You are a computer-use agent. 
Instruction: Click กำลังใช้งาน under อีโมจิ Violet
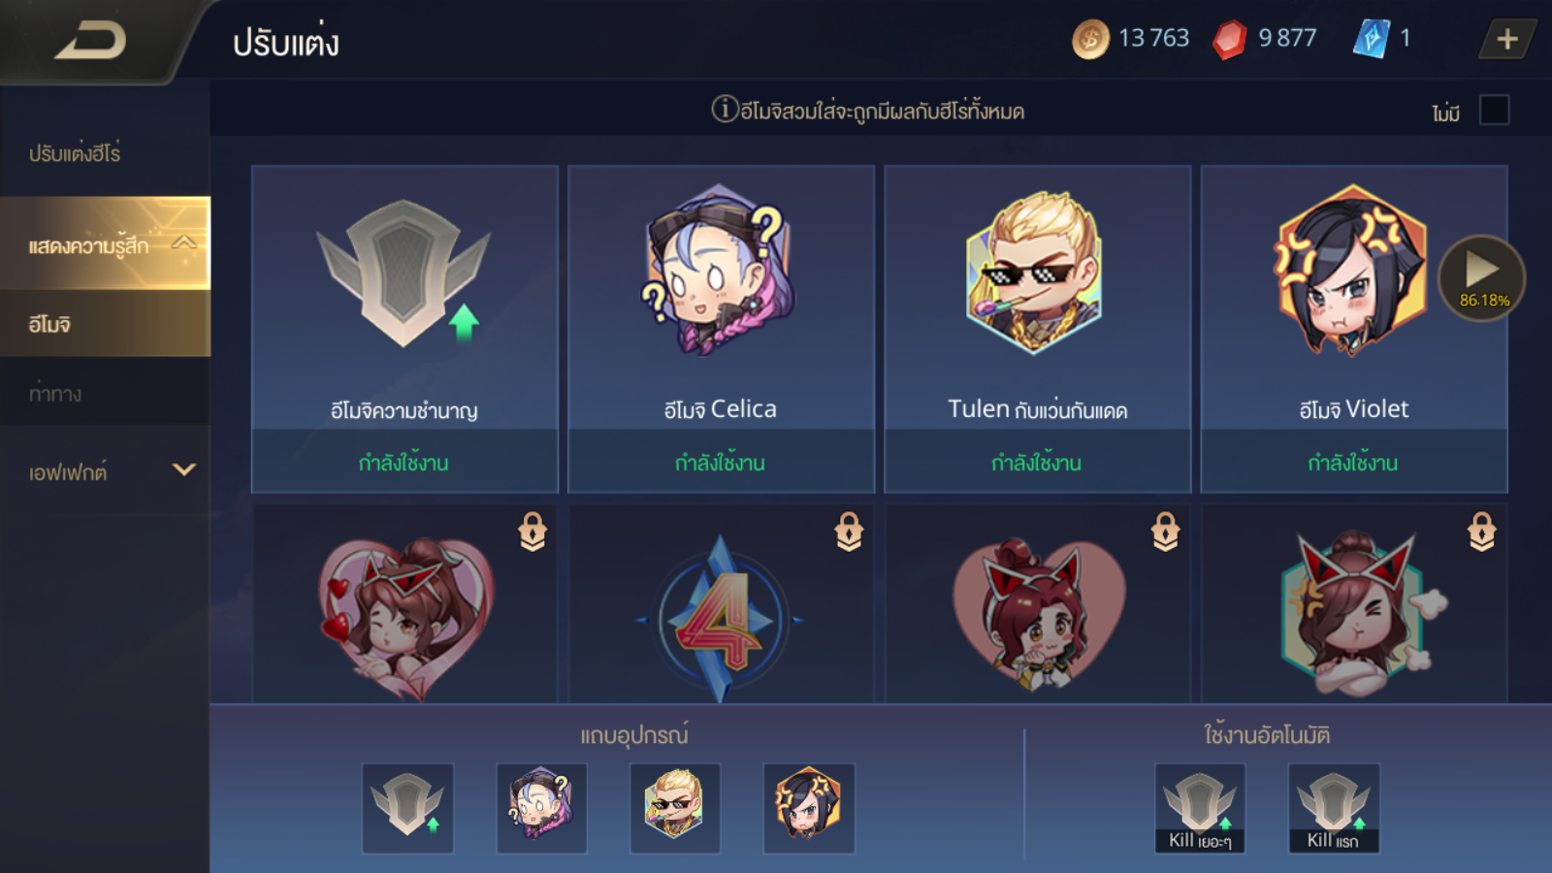[1353, 462]
